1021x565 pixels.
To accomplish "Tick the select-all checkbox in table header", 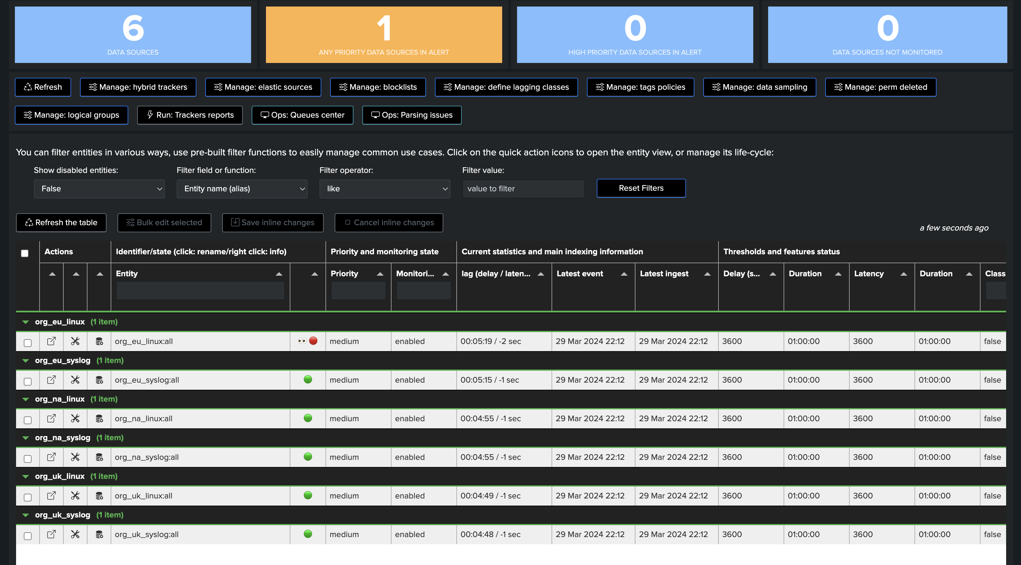I will point(25,253).
